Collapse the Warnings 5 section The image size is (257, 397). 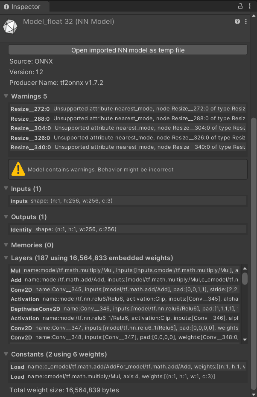tap(6, 96)
